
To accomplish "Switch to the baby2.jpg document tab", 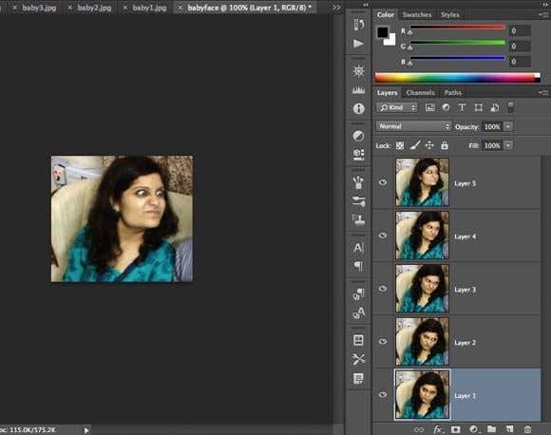I will pyautogui.click(x=94, y=8).
